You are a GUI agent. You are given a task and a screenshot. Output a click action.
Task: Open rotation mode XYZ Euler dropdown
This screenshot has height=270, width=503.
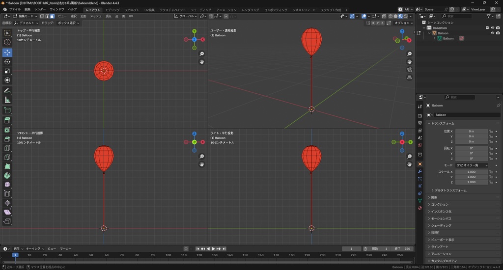(472, 165)
